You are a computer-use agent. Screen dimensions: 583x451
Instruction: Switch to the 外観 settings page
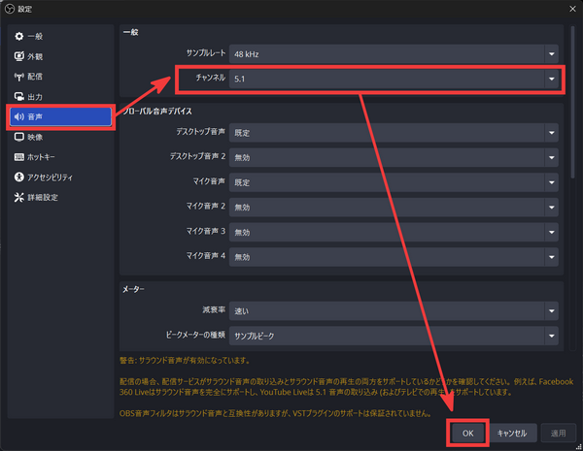tap(60, 56)
